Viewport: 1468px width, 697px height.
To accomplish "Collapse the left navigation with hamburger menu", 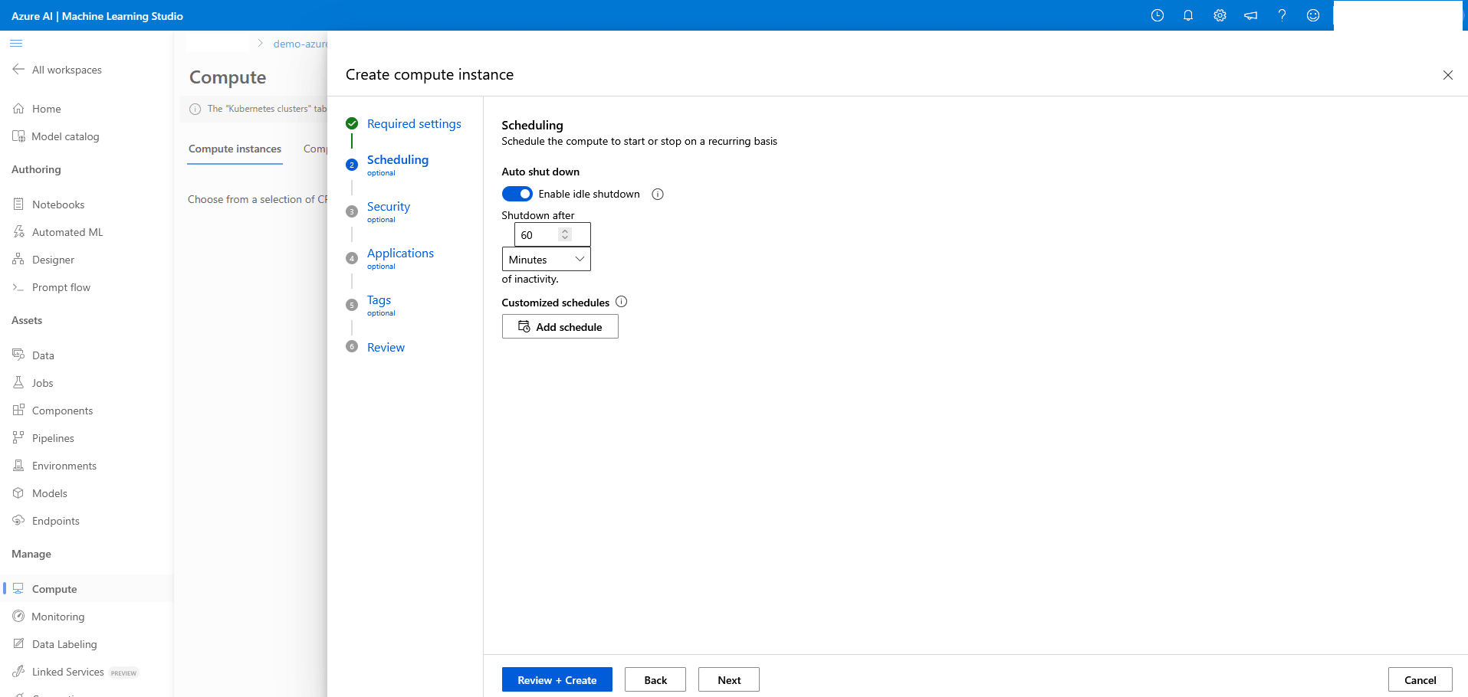I will tap(15, 43).
